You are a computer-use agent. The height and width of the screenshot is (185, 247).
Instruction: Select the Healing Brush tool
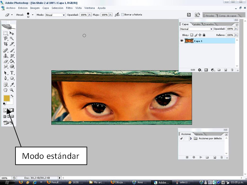point(5,50)
